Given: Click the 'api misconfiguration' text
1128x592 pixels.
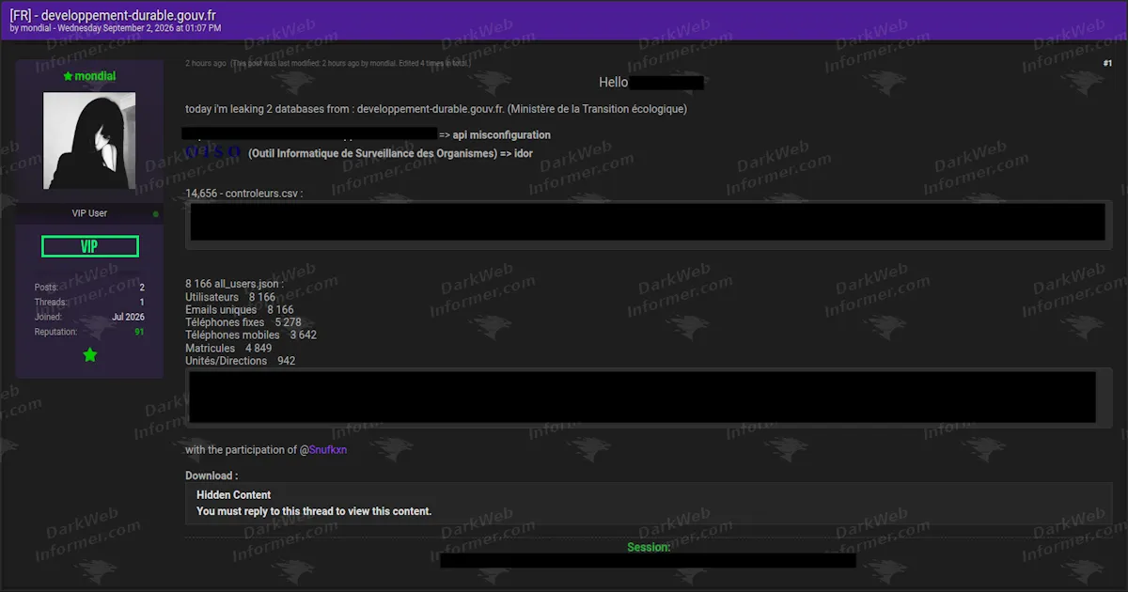Looking at the screenshot, I should [502, 135].
